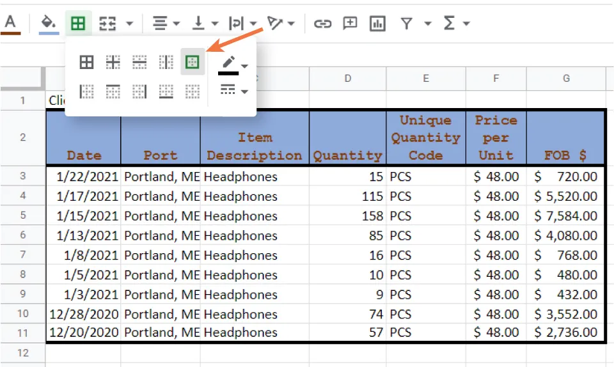Toggle the Borders toolbar button
This screenshot has height=367, width=614.
[x=78, y=24]
